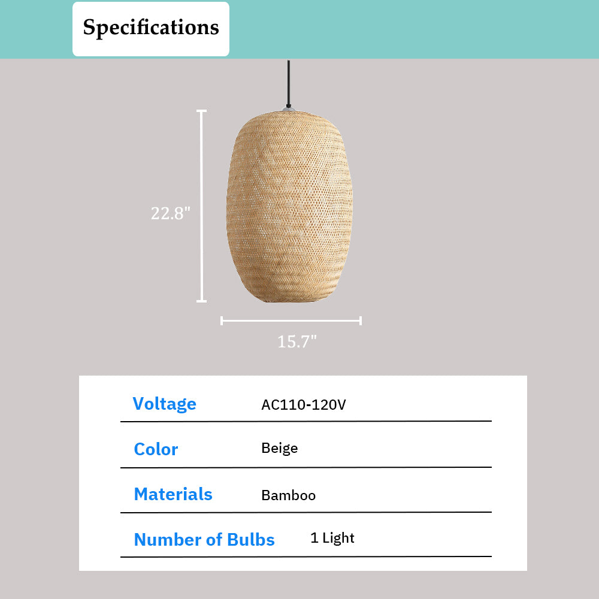
Task: Click the Bamboo material value
Action: [288, 495]
